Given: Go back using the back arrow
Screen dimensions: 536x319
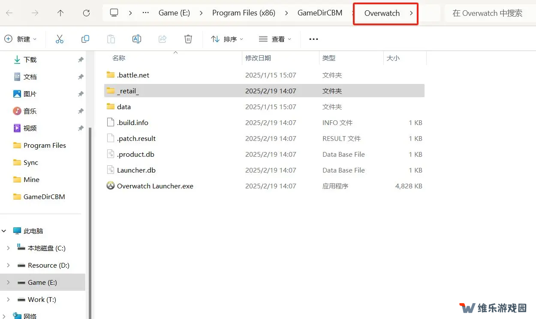Looking at the screenshot, I should click(x=9, y=13).
